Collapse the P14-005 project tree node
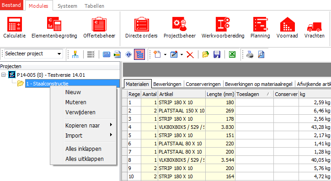Viewport: 331px width, 181px height. (x=3, y=75)
